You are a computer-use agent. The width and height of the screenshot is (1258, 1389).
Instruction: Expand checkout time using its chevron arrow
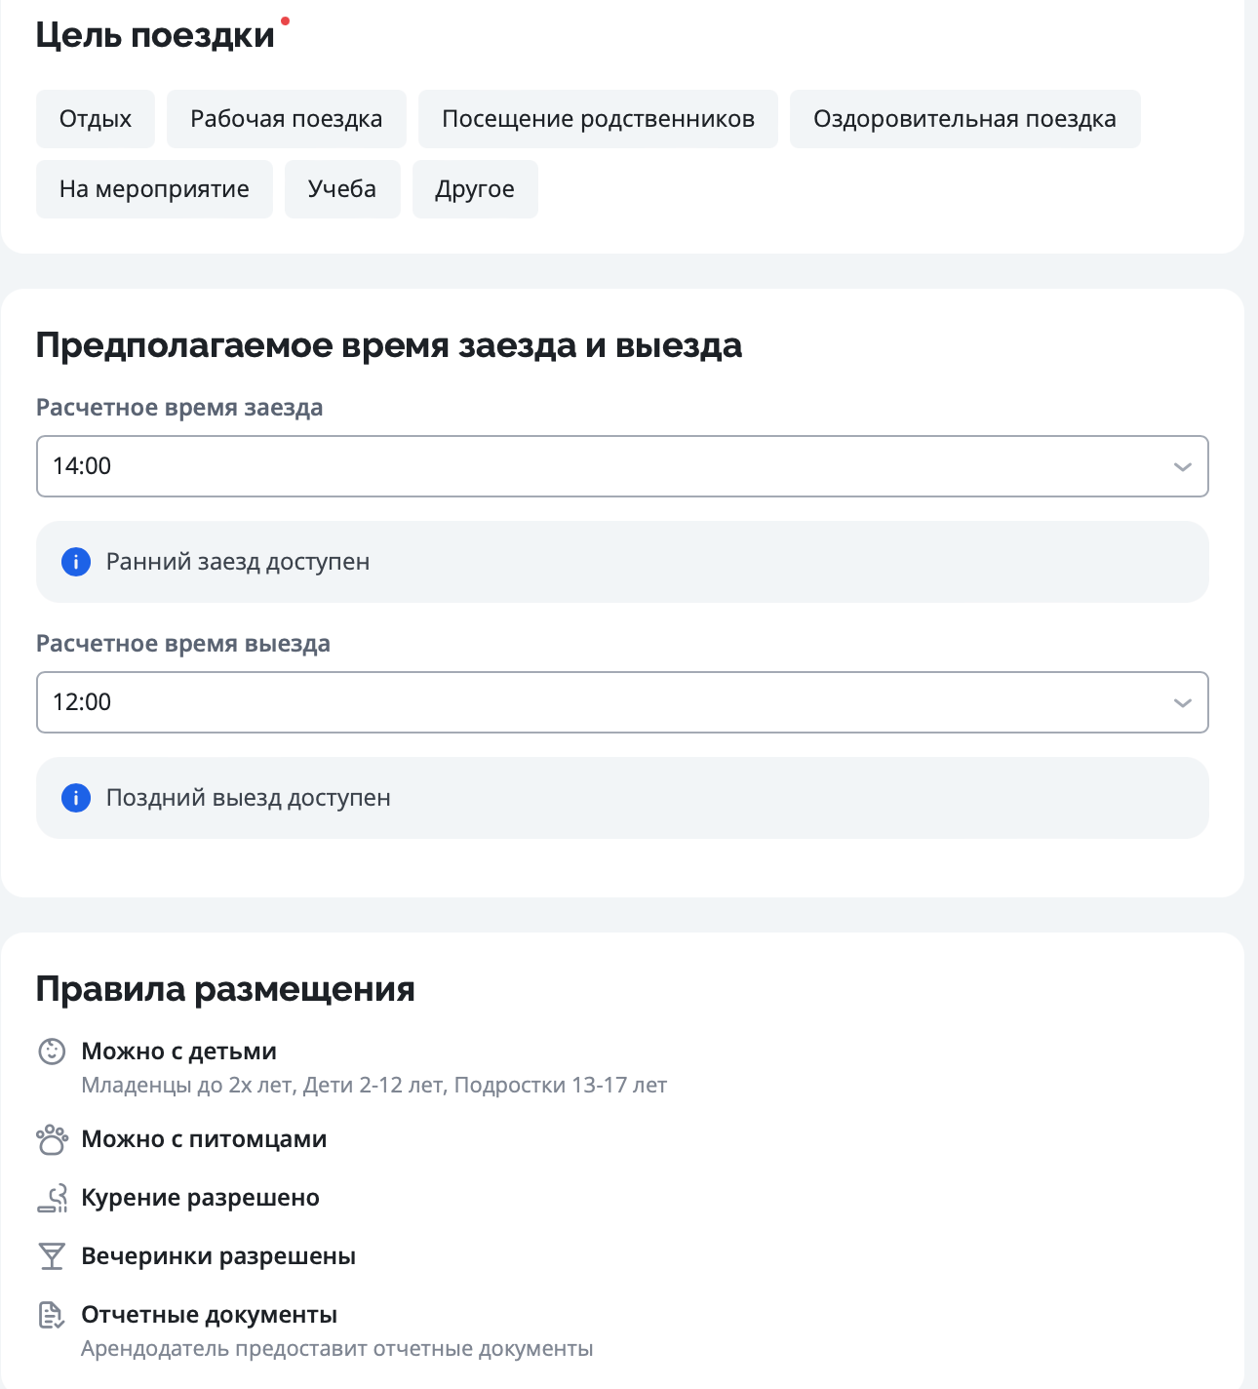[1182, 703]
